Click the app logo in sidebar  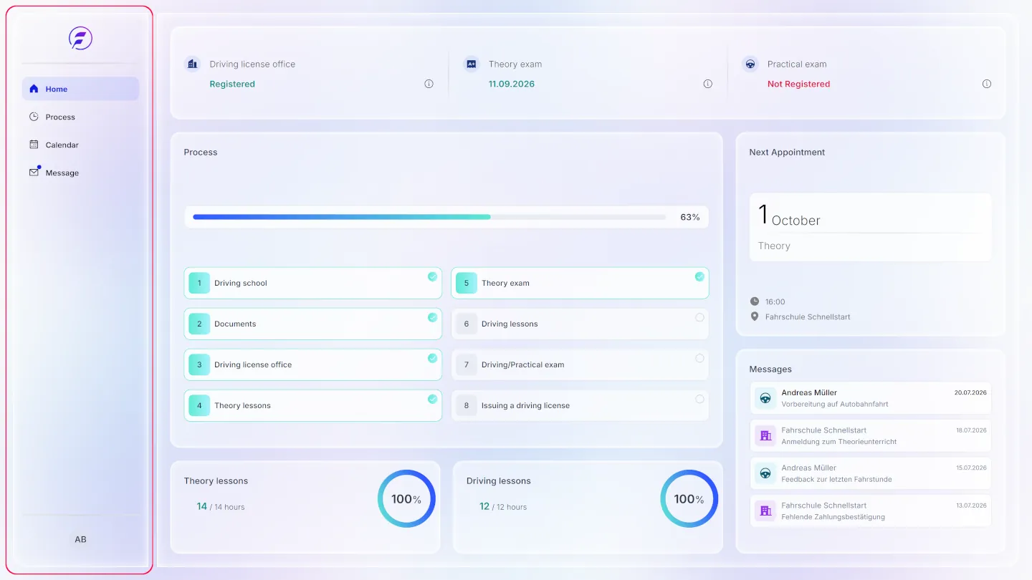[x=80, y=38]
